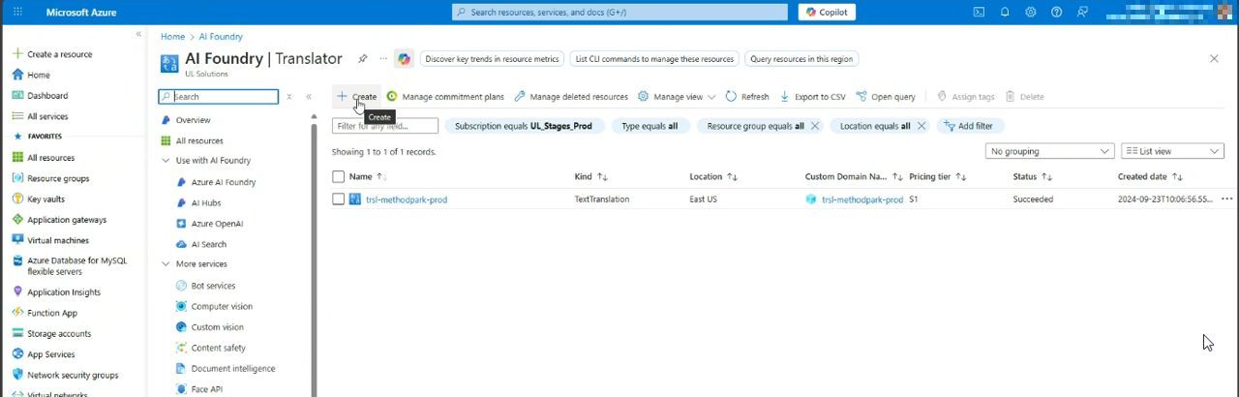Pin the AI Foundry Translator page
The width and height of the screenshot is (1239, 397).
[363, 59]
